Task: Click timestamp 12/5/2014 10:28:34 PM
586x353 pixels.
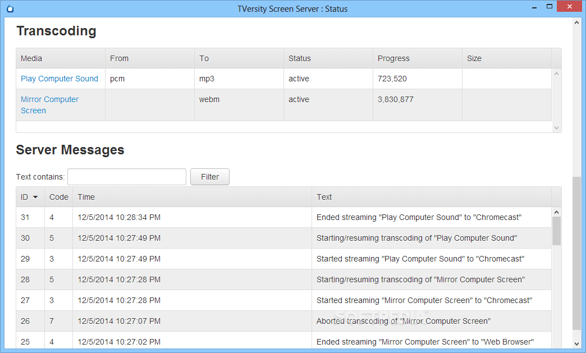Action: click(x=119, y=217)
